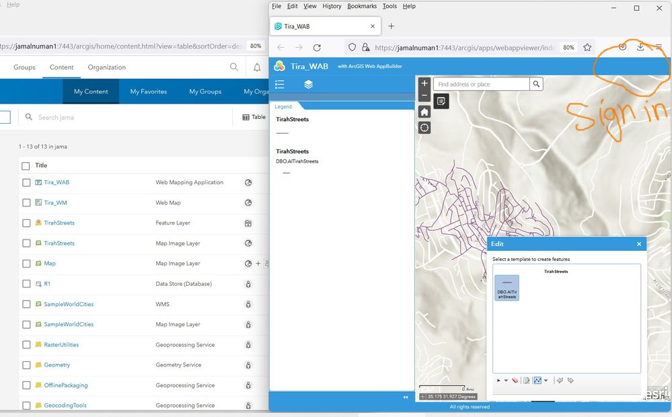Switch to the My Favorites tab

[x=149, y=91]
